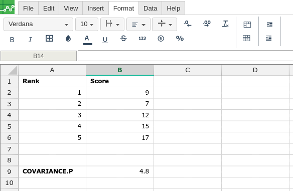Increase the decimal places
Screen dimensions: 293x191
click(207, 24)
